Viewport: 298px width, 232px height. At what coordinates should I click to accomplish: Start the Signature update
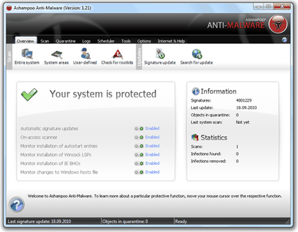(160, 57)
